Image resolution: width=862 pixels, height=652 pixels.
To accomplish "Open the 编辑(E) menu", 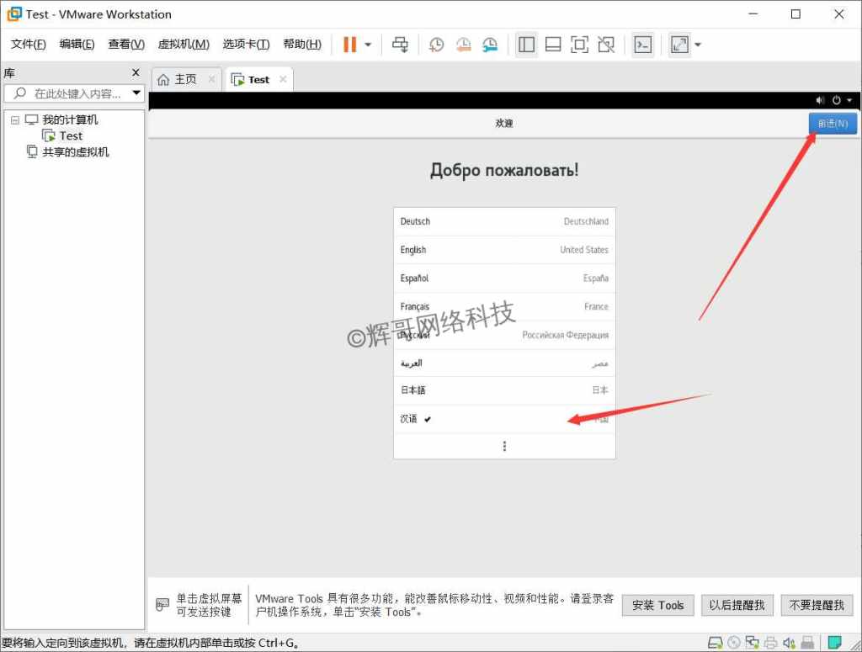I will tap(77, 44).
